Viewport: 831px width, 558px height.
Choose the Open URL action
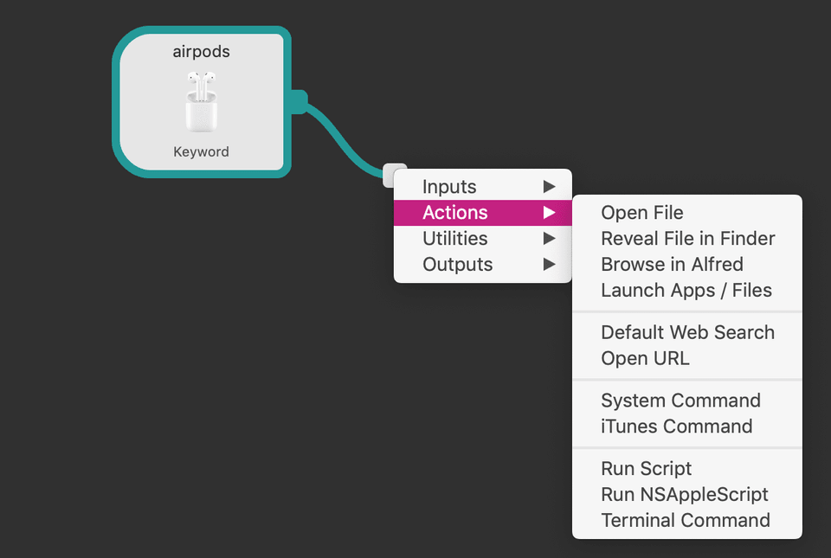point(645,358)
